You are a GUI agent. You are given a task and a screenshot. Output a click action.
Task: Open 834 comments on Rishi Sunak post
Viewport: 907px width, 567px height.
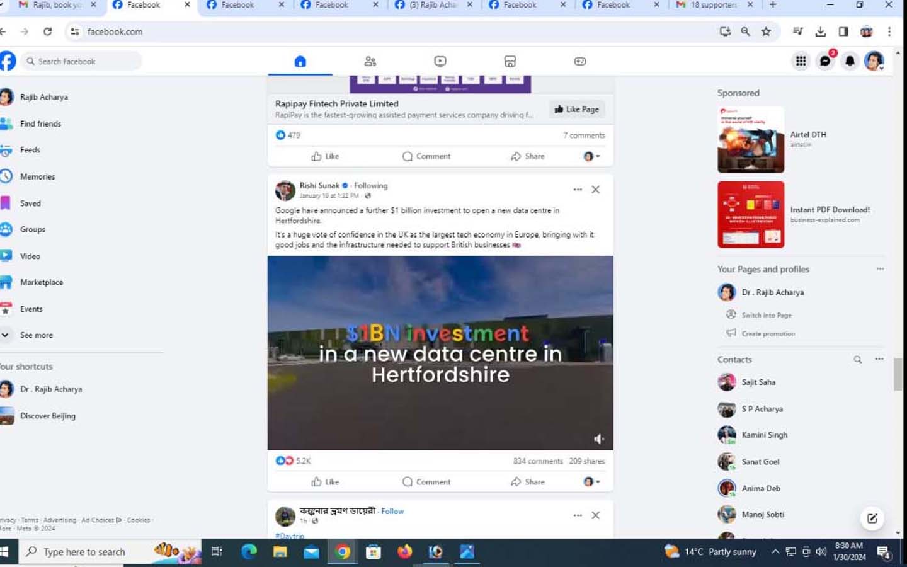(x=538, y=461)
